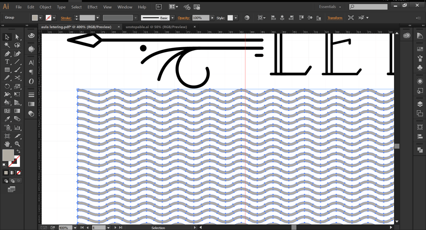
Task: Click the Fill color box in the toolbox
Action: pos(8,155)
